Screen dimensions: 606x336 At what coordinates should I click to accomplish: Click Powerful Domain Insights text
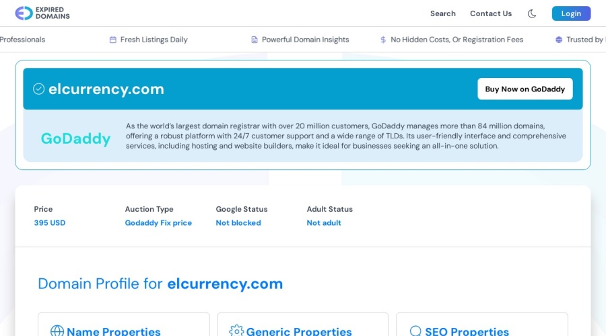point(305,40)
